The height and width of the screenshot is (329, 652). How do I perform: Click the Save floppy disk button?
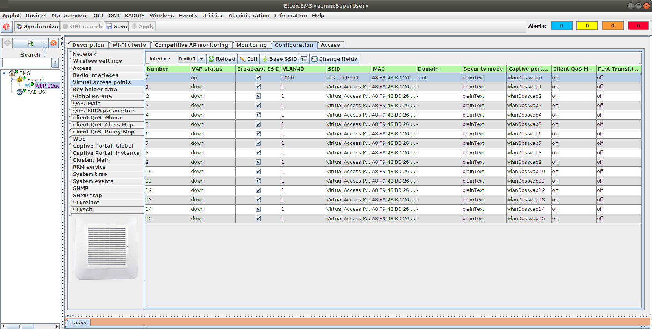coord(116,26)
